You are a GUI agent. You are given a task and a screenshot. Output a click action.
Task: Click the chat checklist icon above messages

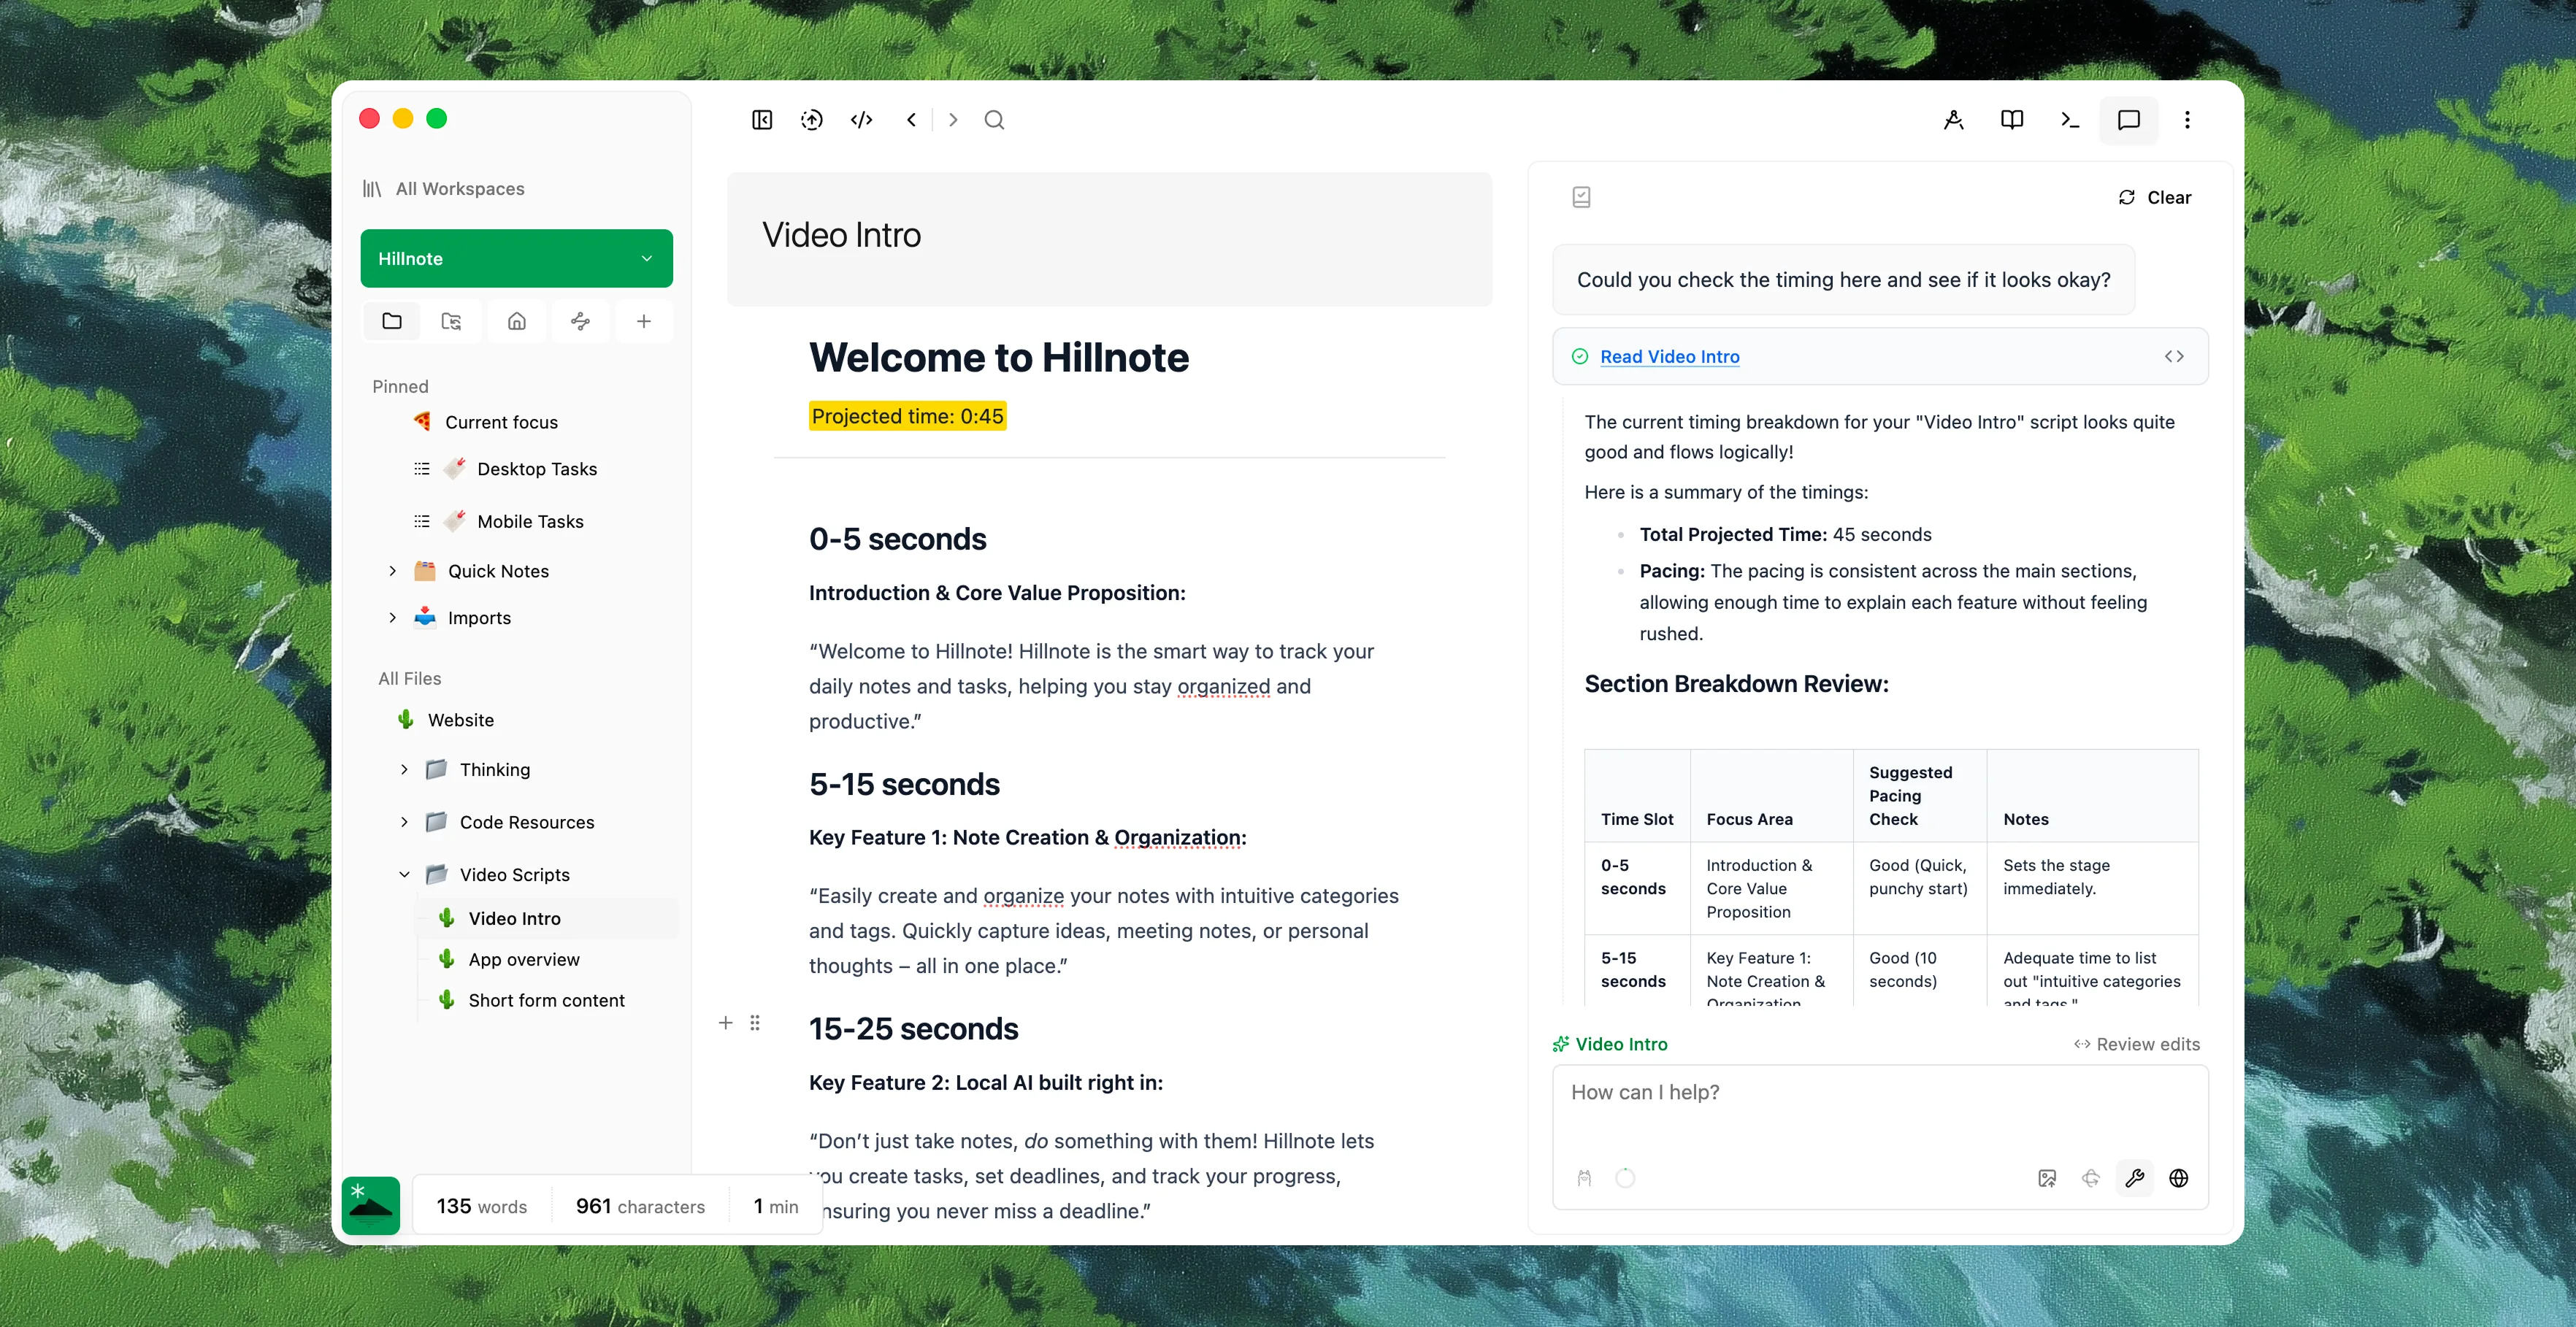[1581, 197]
